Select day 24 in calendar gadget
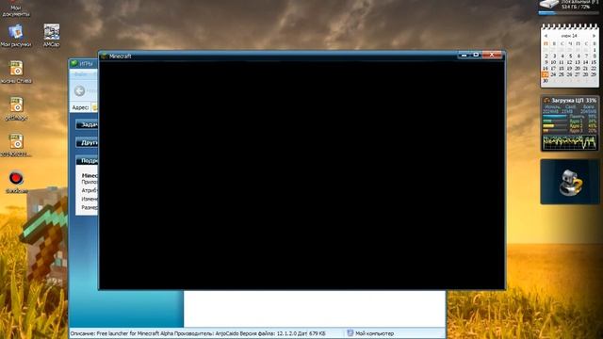Screen dimensions: 603x339 [553, 74]
